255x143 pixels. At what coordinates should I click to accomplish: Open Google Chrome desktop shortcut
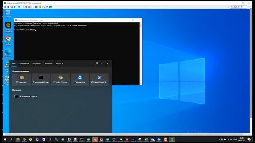[8, 41]
